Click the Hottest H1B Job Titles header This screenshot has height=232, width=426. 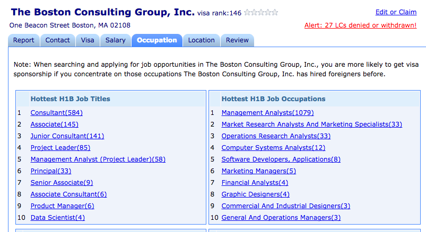[x=71, y=99]
